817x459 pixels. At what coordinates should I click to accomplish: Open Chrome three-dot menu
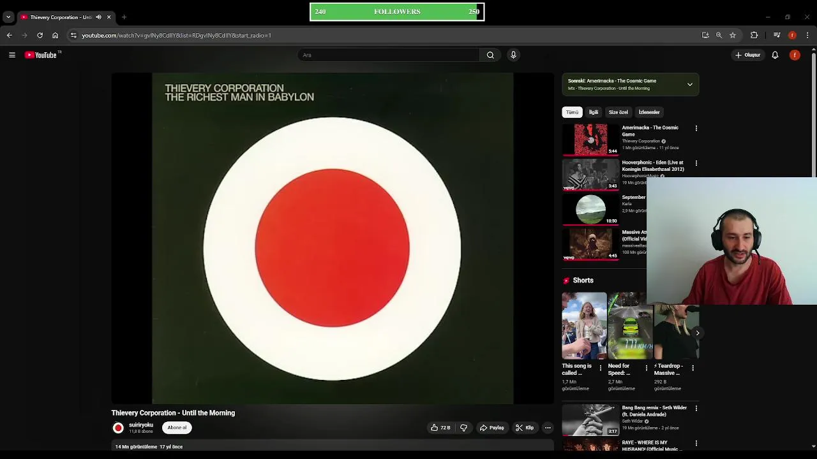point(807,35)
